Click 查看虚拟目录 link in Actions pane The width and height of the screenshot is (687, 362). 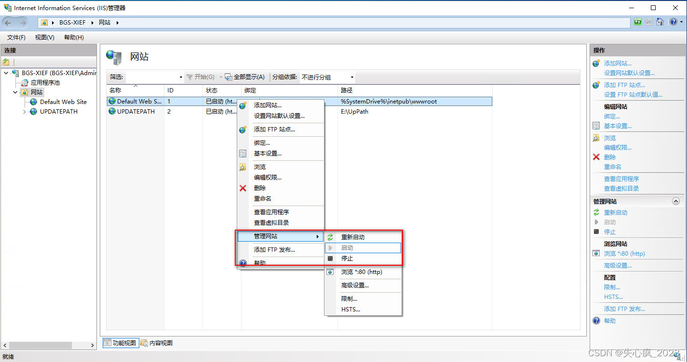[x=621, y=189]
